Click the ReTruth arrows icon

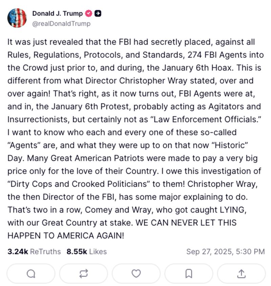tap(84, 272)
